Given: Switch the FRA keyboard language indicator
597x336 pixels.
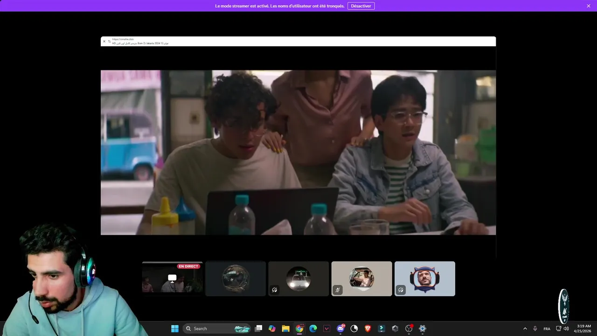Looking at the screenshot, I should 547,329.
